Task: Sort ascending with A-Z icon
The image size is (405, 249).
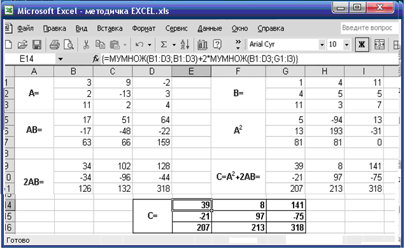Action: click(185, 45)
